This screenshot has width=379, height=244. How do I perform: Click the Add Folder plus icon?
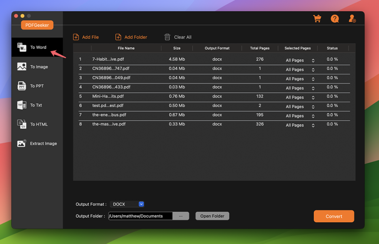click(118, 37)
